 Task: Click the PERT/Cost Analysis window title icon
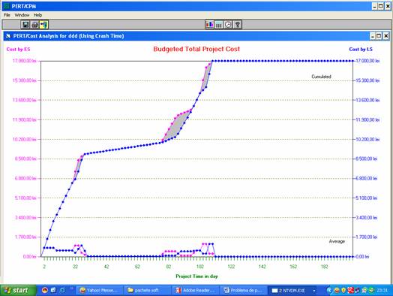pyautogui.click(x=8, y=36)
